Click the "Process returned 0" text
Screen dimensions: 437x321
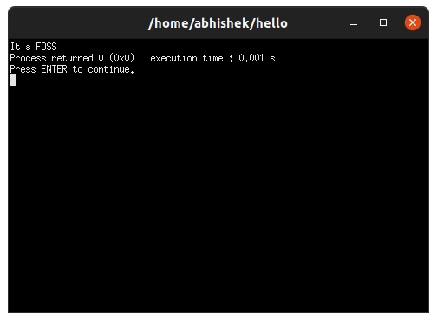tap(56, 58)
